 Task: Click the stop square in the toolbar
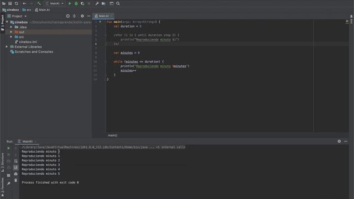[x=89, y=3]
